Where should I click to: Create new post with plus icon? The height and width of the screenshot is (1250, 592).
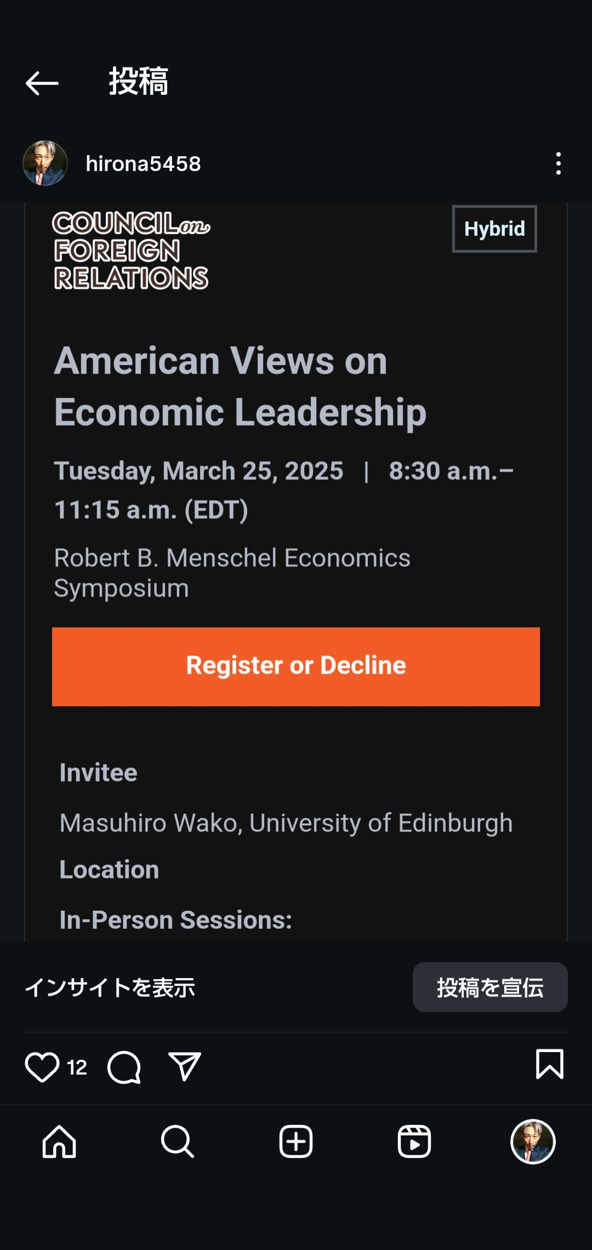click(296, 1141)
